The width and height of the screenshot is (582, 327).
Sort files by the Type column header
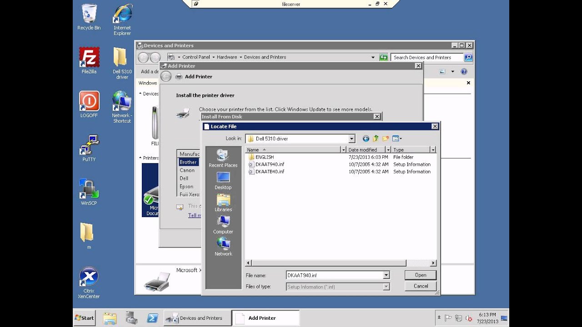(411, 149)
